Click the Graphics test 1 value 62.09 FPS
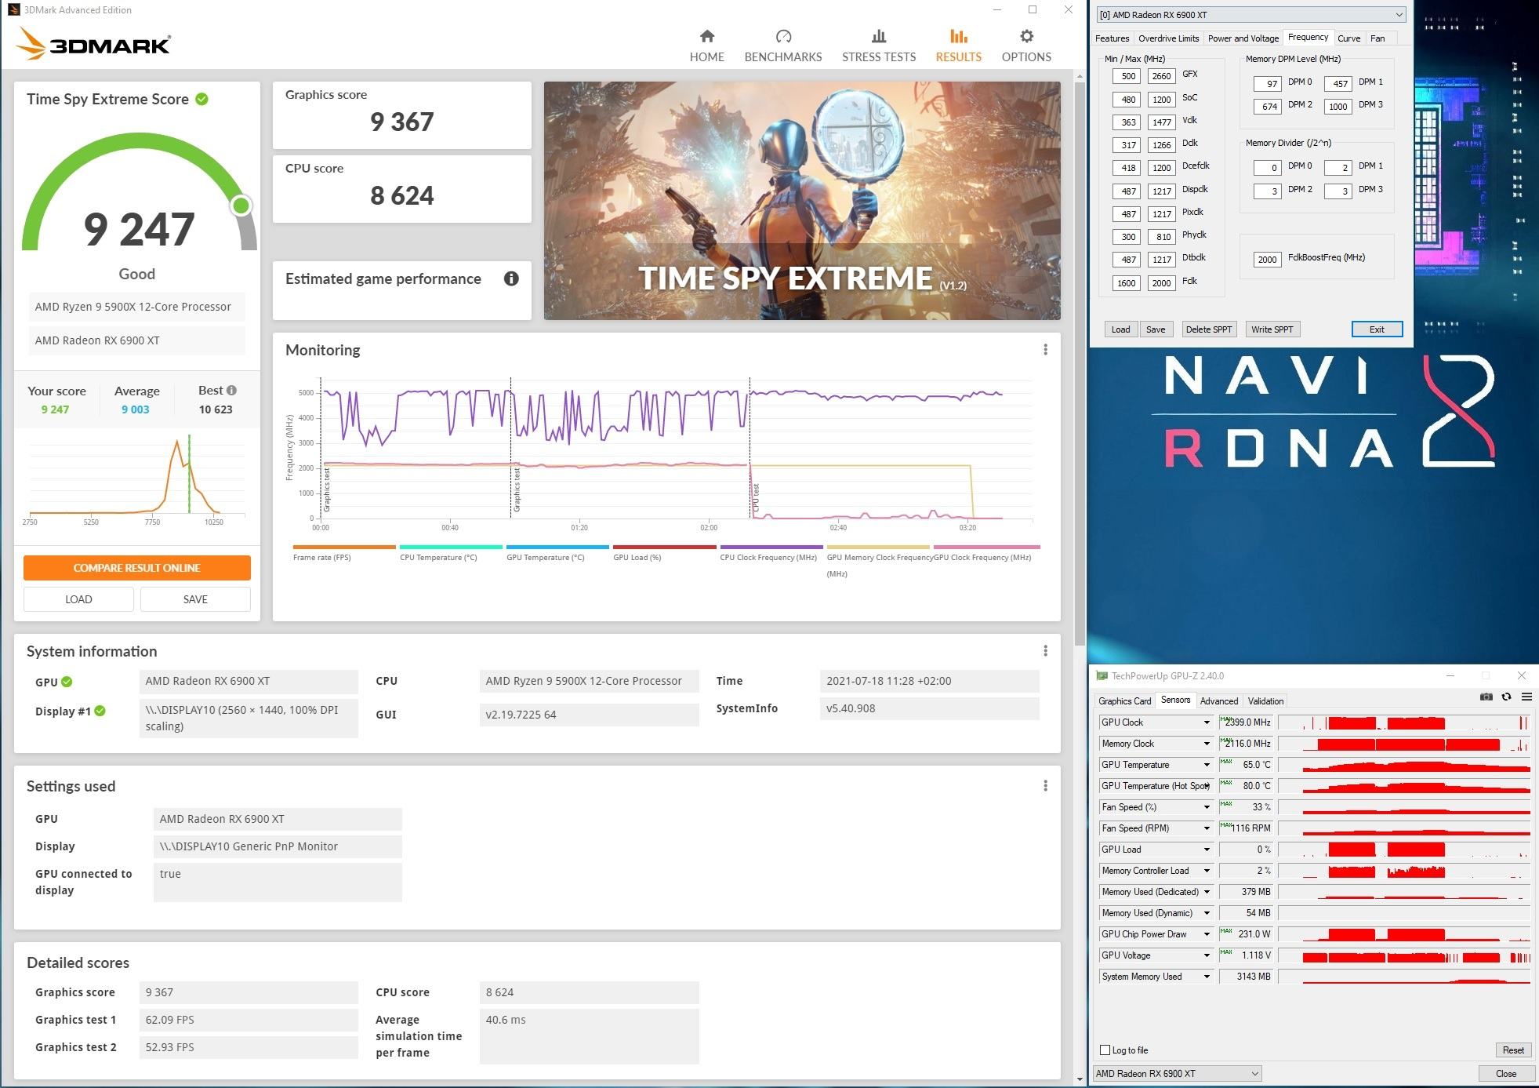This screenshot has width=1539, height=1088. pos(249,1020)
